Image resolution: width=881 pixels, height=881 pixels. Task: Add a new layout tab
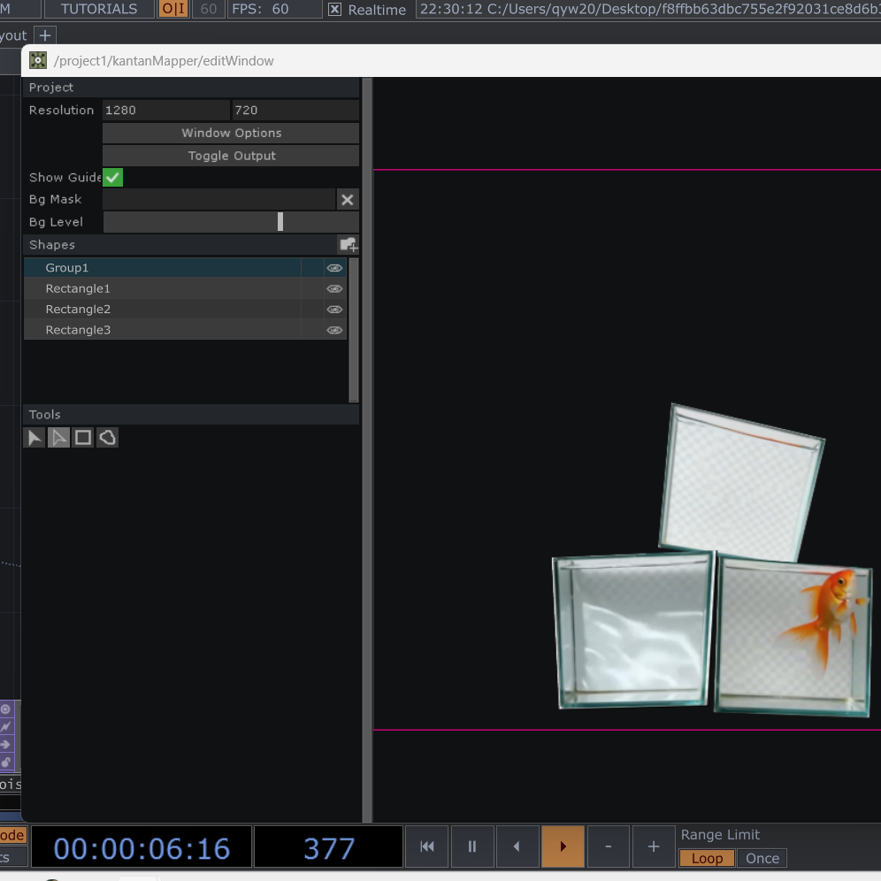[x=44, y=35]
